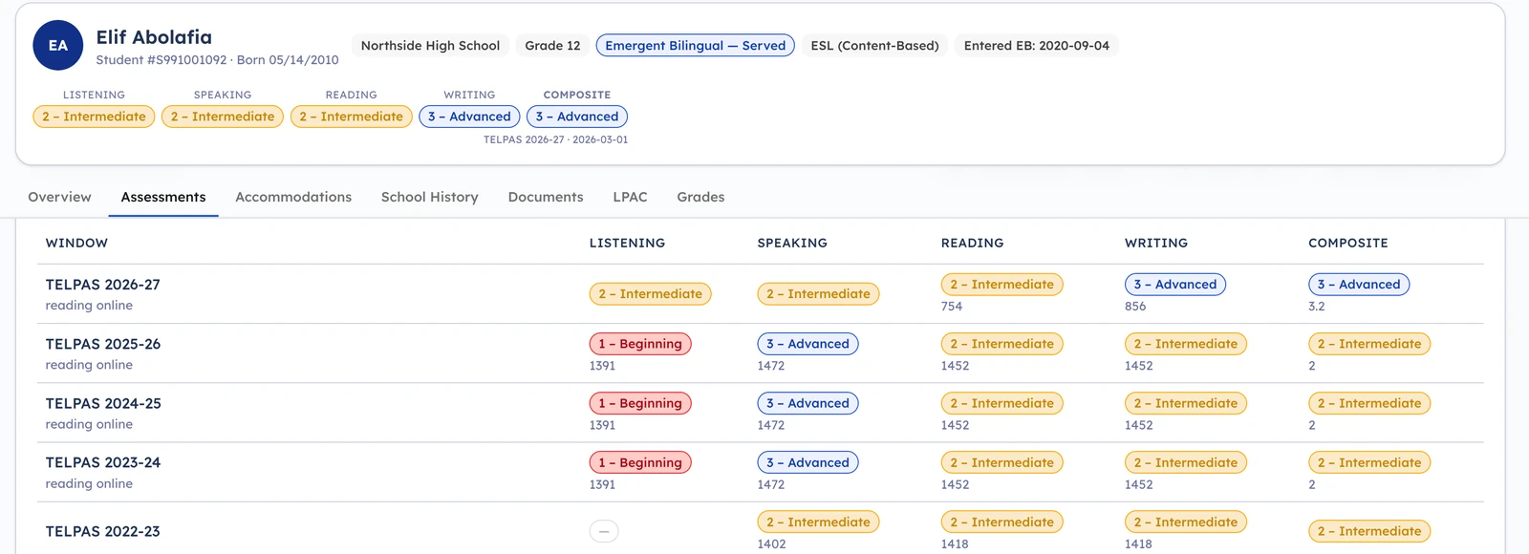Click the ESL (Content-Based) chip
The image size is (1529, 554).
pyautogui.click(x=874, y=45)
